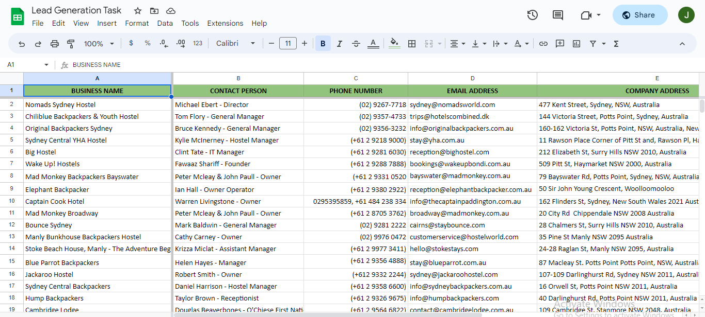
Task: Format as percent
Action: (148, 43)
